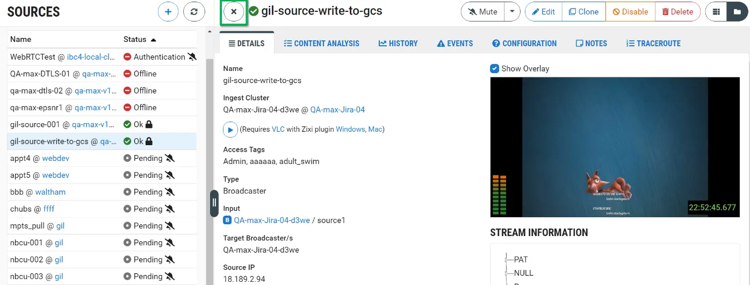Open the VLC link

tap(278, 129)
